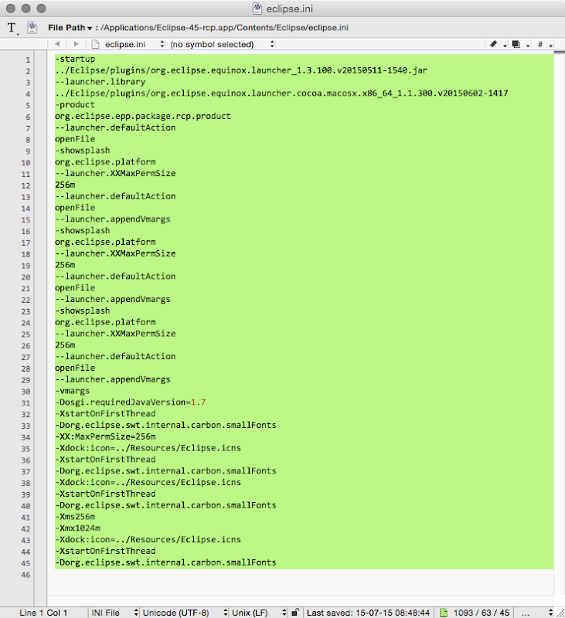Click the -vmargs line

point(72,391)
